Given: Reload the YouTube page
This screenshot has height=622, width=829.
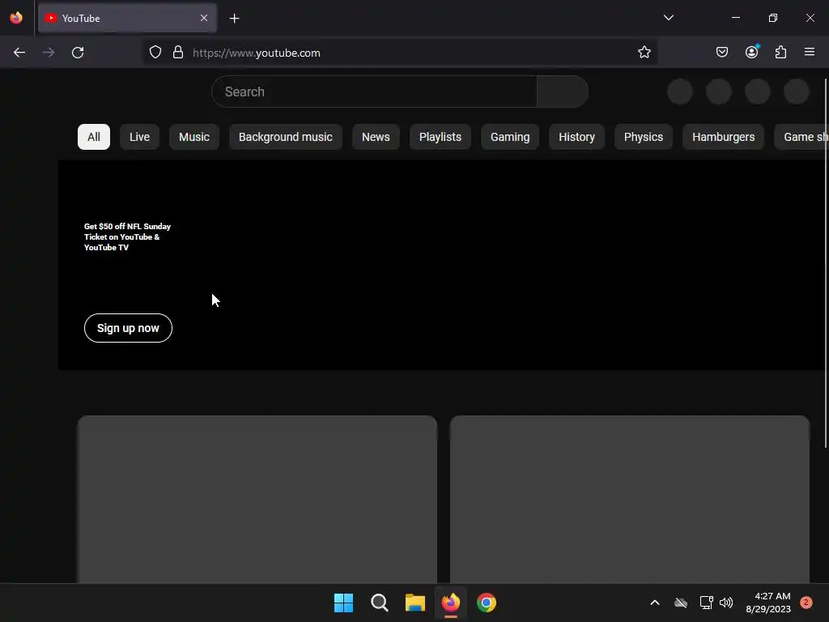Looking at the screenshot, I should [78, 53].
